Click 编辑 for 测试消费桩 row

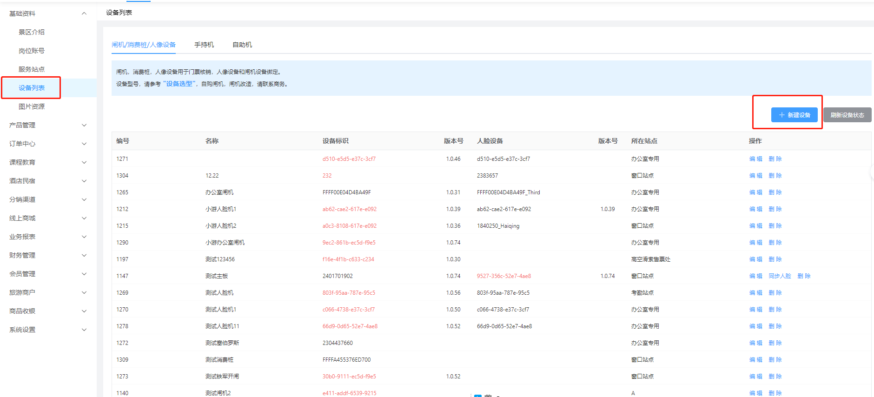coord(755,360)
